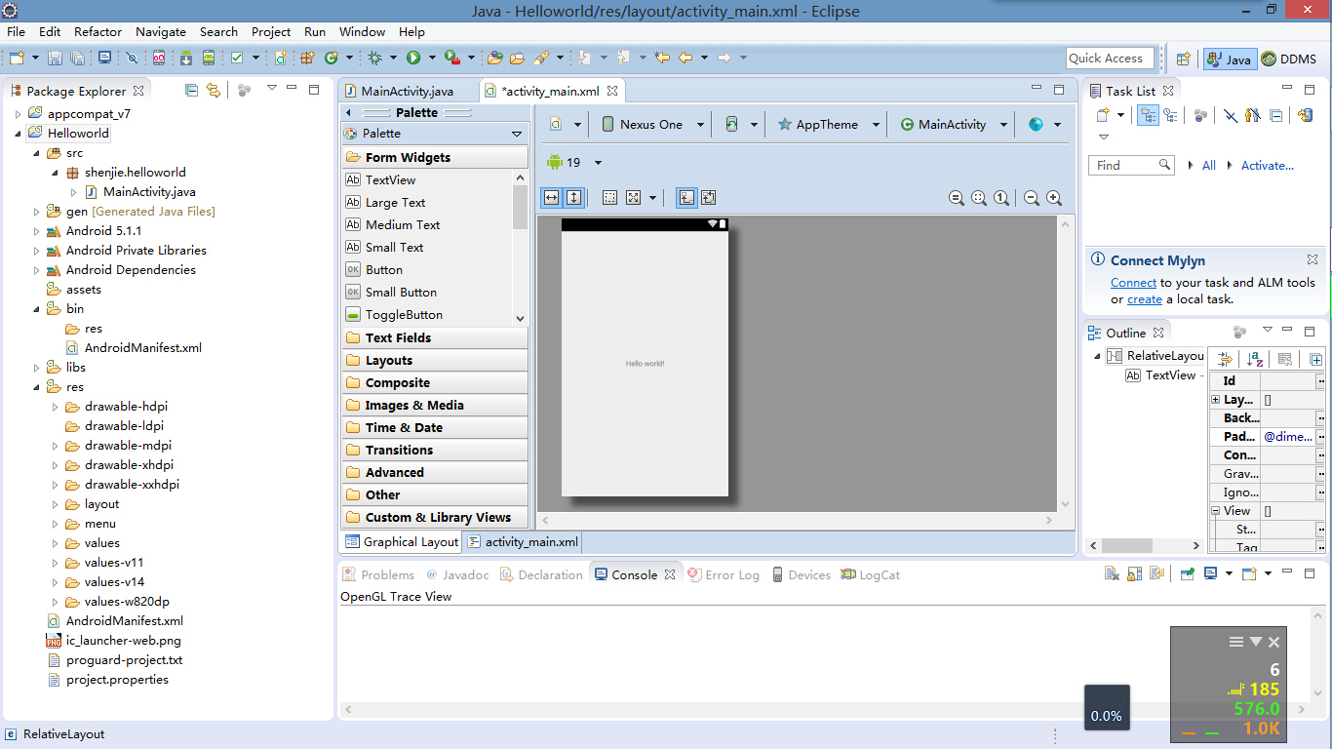1332x749 pixels.
Task: Click New Java Class green C icon
Action: [x=332, y=58]
